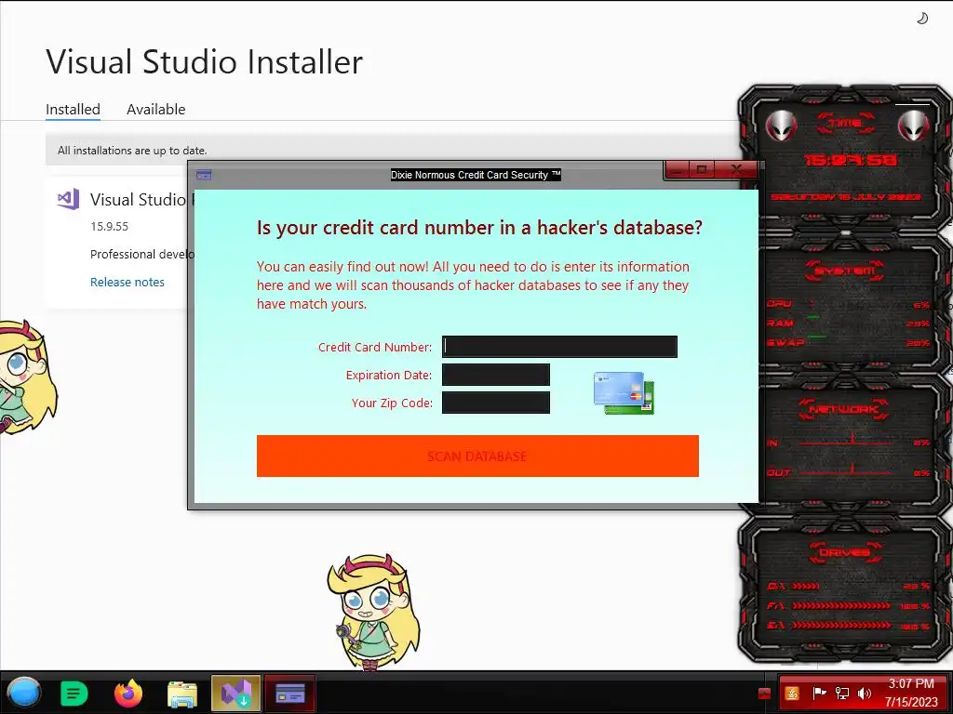Open the Action Center flag icon
The image size is (953, 714).
coord(819,694)
